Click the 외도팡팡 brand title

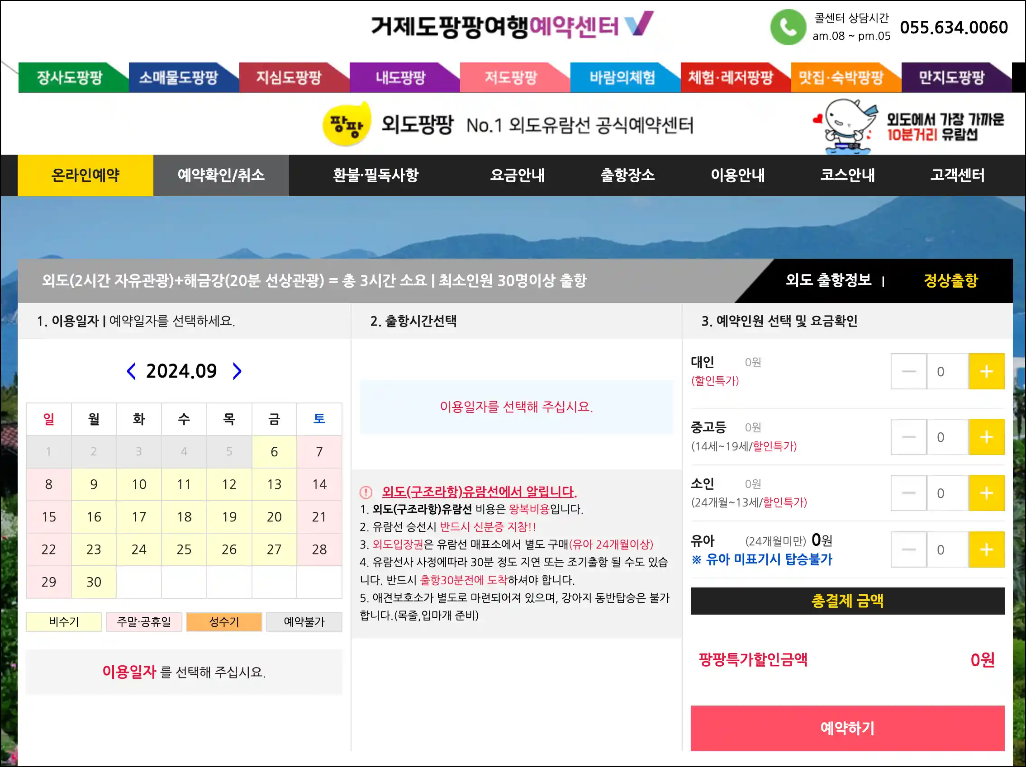pyautogui.click(x=417, y=124)
